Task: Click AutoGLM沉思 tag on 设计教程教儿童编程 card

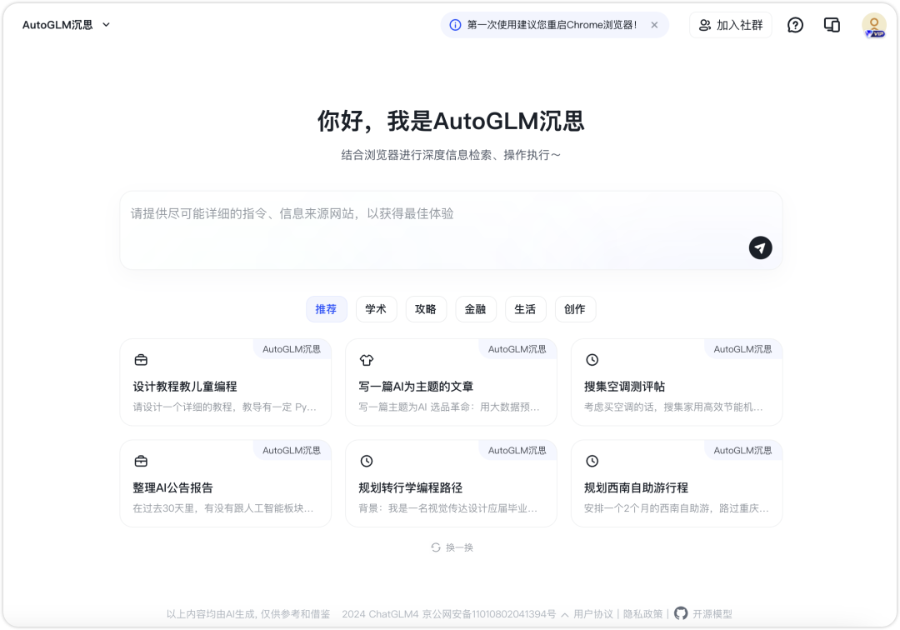Action: coord(292,349)
